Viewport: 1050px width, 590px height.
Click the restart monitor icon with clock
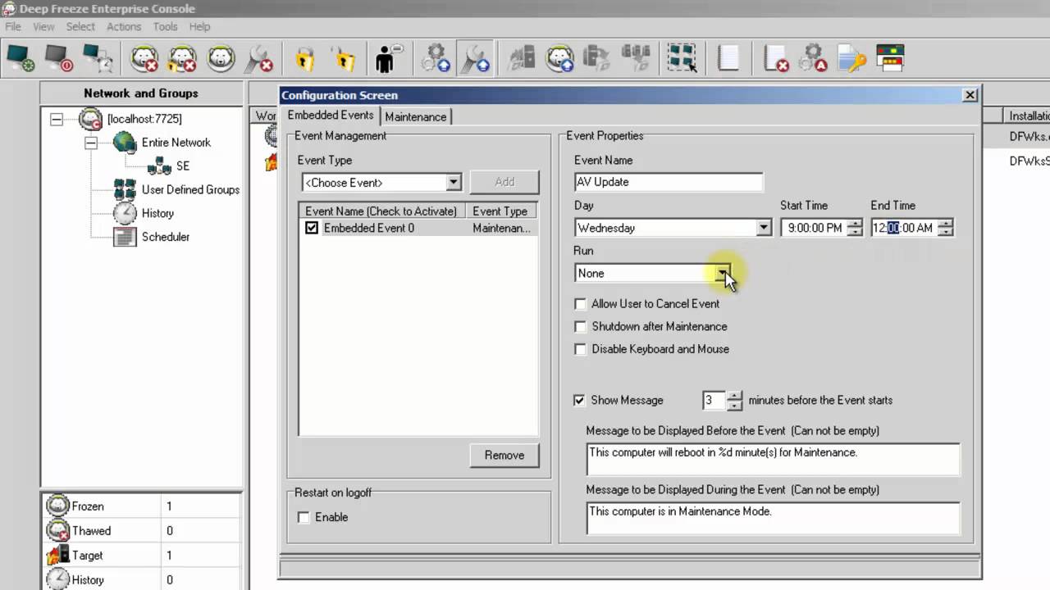(98, 58)
